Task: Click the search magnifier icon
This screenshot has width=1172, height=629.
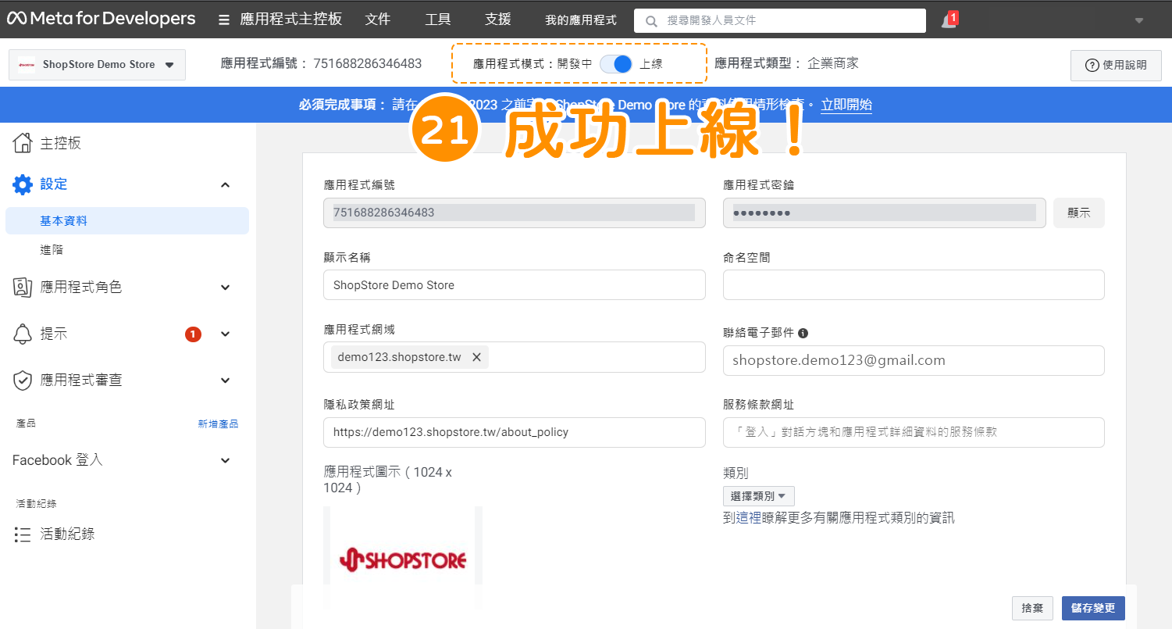Action: (x=651, y=21)
